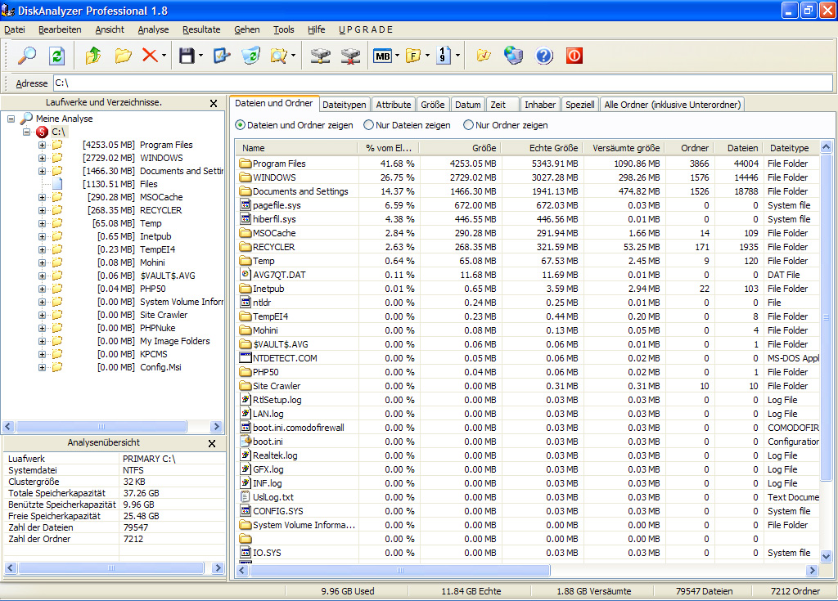Expand the WINDOWS tree node
Screen dimensions: 838x601
point(42,158)
